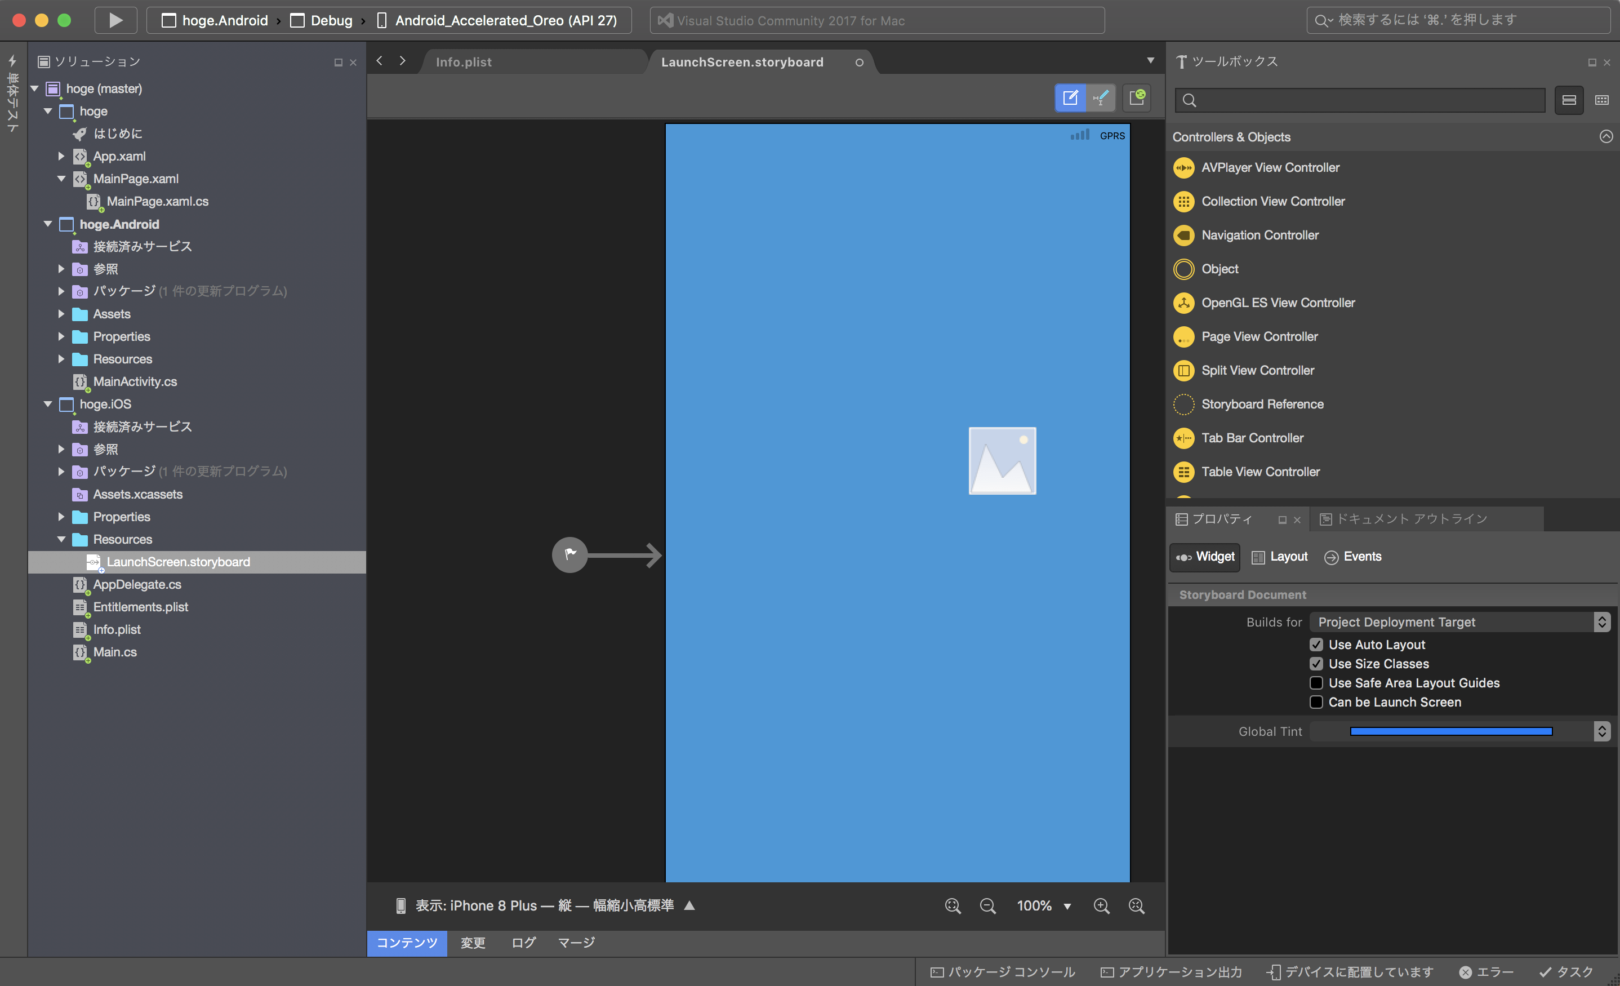Uncheck Use Auto Layout
This screenshot has width=1620, height=986.
click(x=1316, y=644)
